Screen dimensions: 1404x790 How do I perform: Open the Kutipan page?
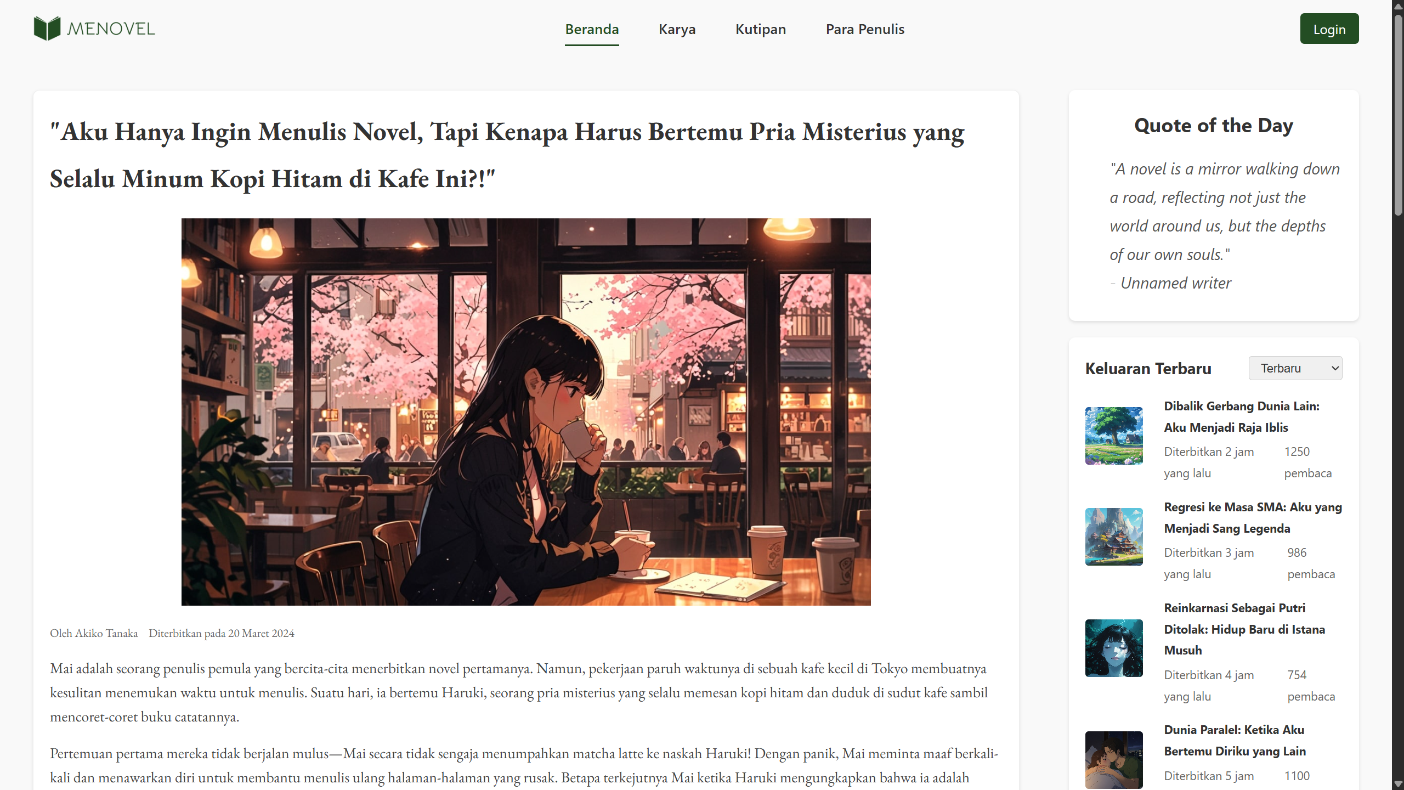pos(761,29)
